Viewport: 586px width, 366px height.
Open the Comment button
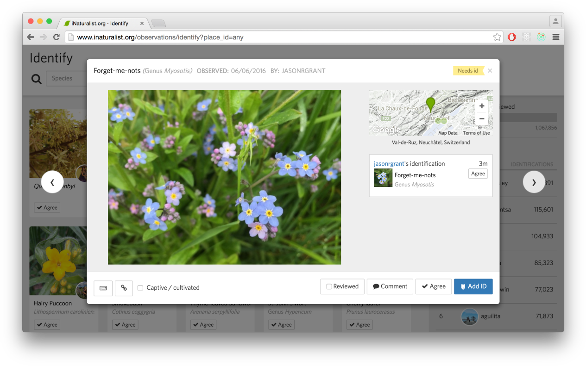(390, 286)
